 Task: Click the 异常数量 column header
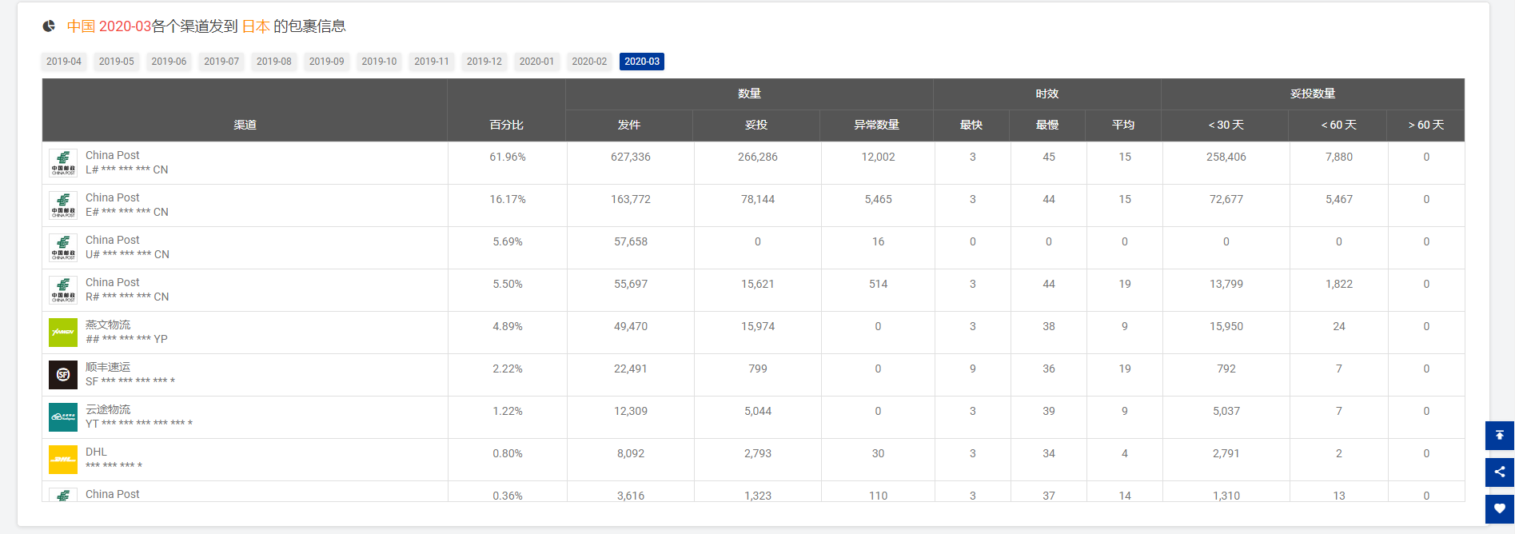(876, 125)
